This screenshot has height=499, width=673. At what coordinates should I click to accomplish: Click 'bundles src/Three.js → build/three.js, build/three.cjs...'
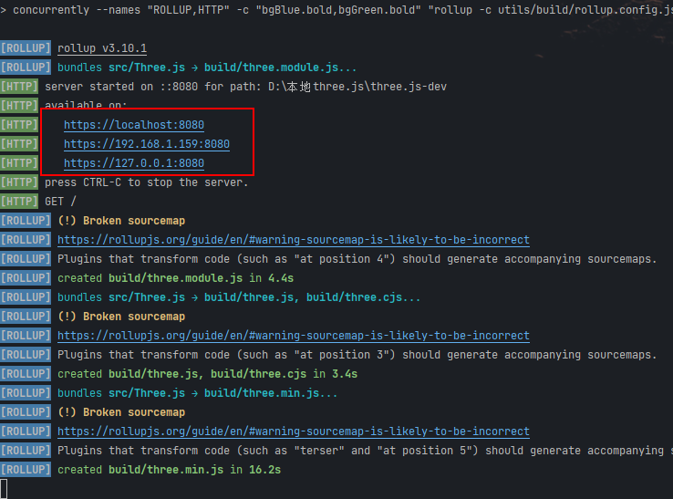[239, 297]
